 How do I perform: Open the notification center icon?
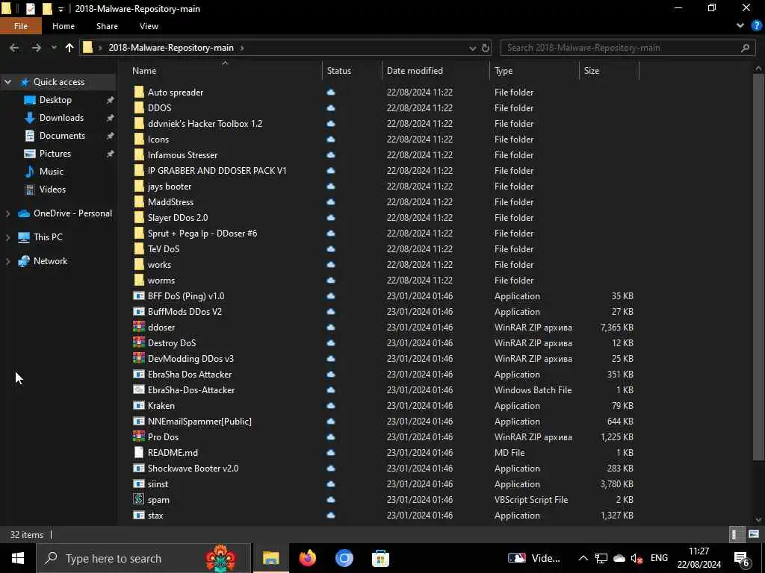tap(742, 558)
